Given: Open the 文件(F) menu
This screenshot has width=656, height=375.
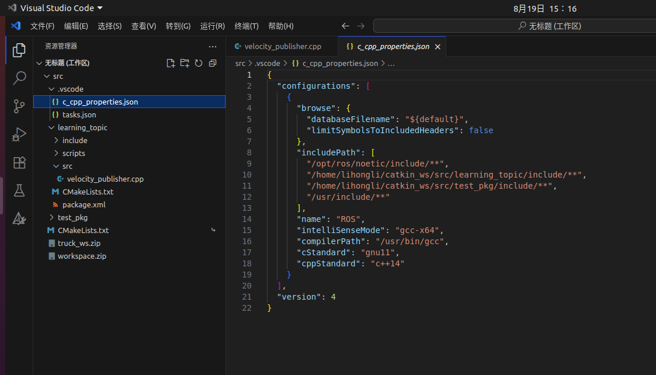Looking at the screenshot, I should 42,26.
